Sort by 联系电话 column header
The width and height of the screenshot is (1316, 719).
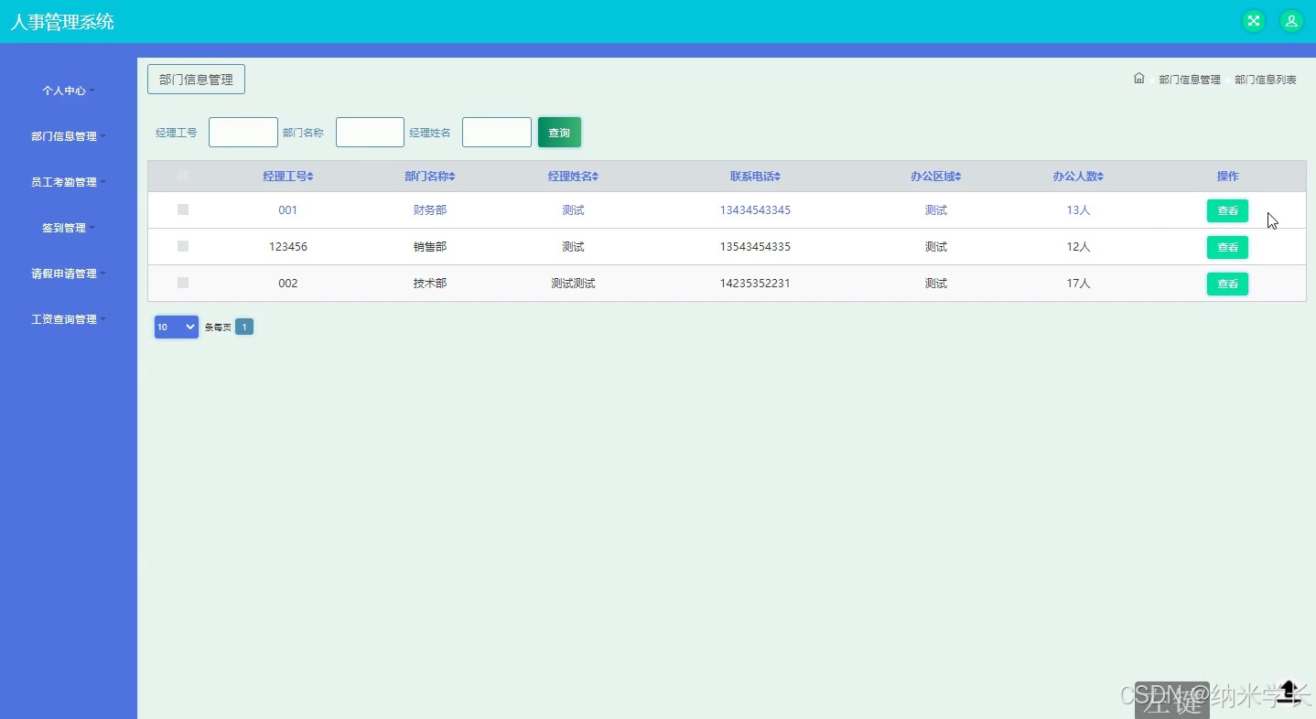pos(755,177)
